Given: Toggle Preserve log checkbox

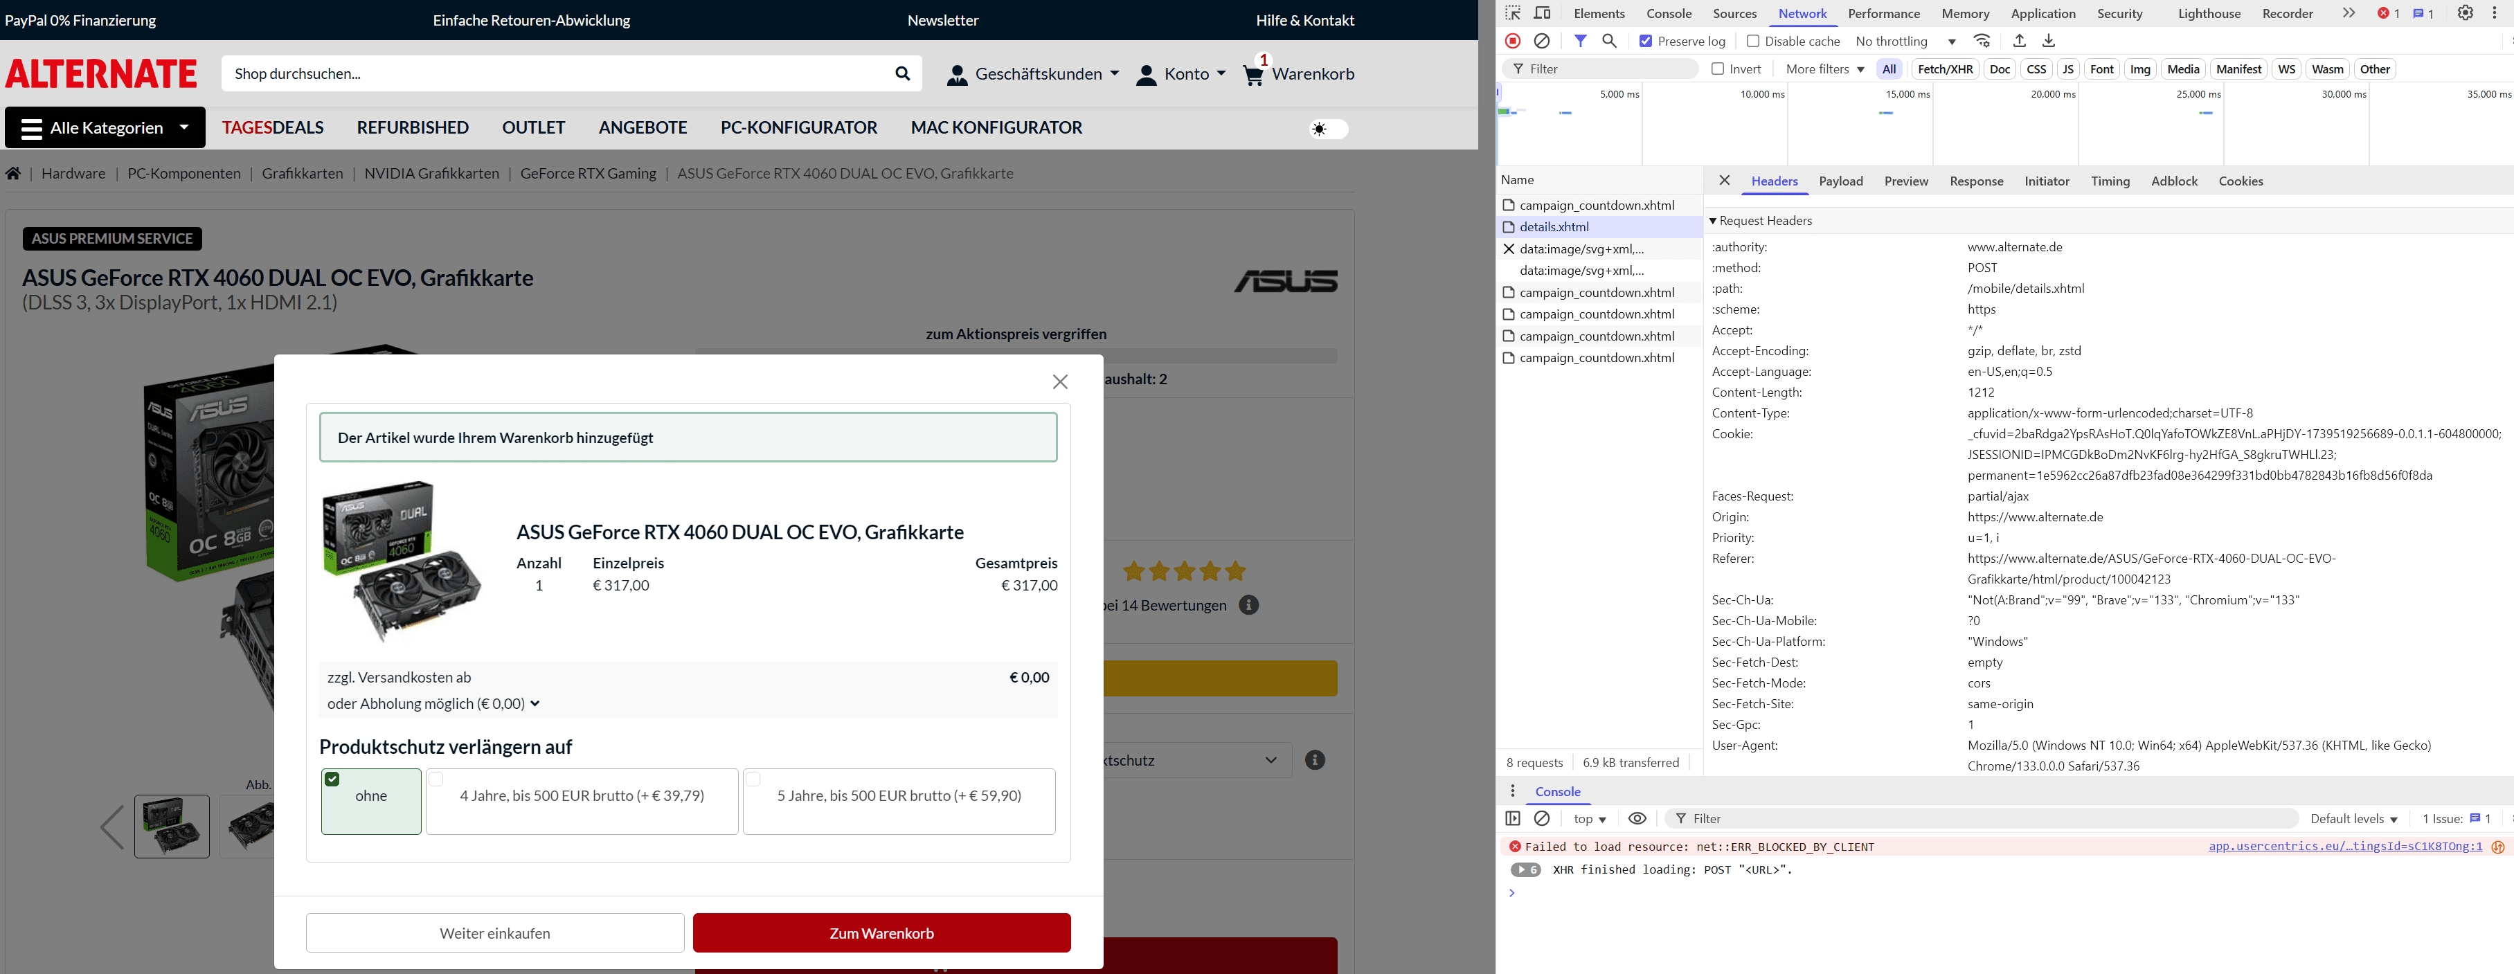Looking at the screenshot, I should point(1646,41).
